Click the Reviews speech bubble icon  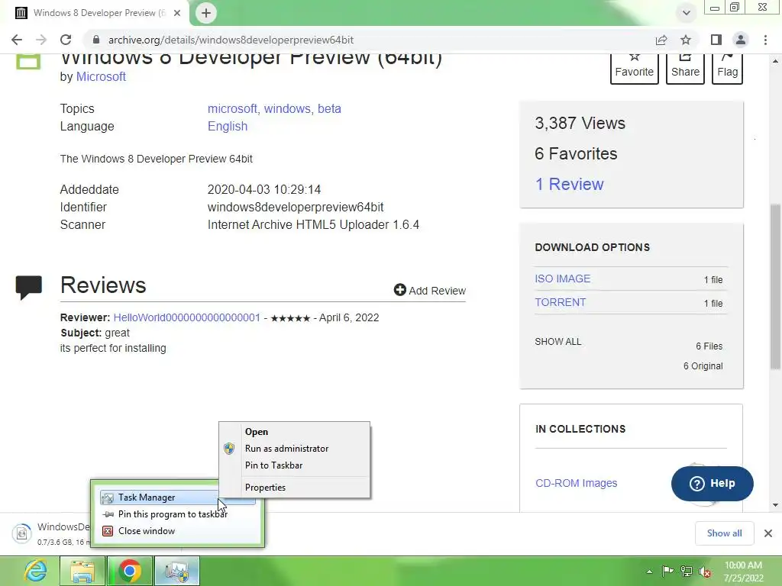28,287
